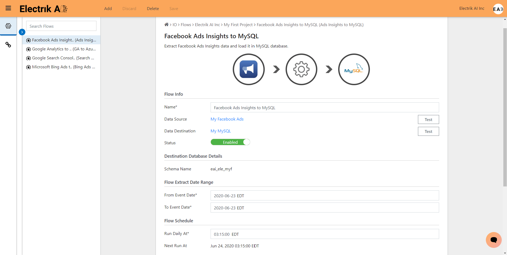Test the Data Source connection
This screenshot has height=255, width=507.
pos(428,119)
